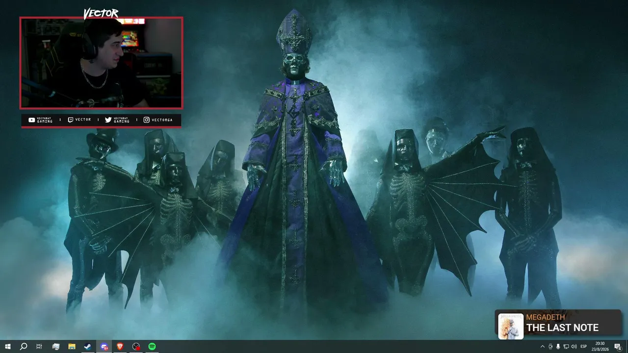Viewport: 628px width, 353px height.
Task: Open the Windows Start menu
Action: click(7, 347)
